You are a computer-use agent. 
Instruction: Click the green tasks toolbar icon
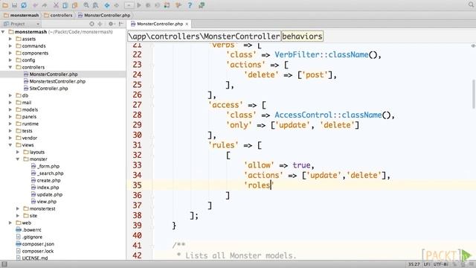click(202, 5)
